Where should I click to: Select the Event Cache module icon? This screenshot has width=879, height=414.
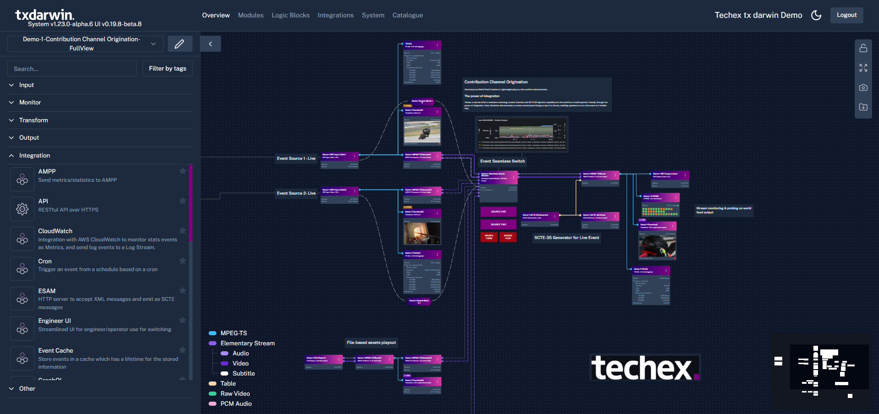(22, 358)
